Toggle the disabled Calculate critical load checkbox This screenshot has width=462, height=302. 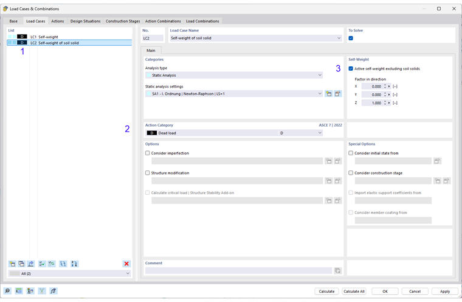(147, 192)
